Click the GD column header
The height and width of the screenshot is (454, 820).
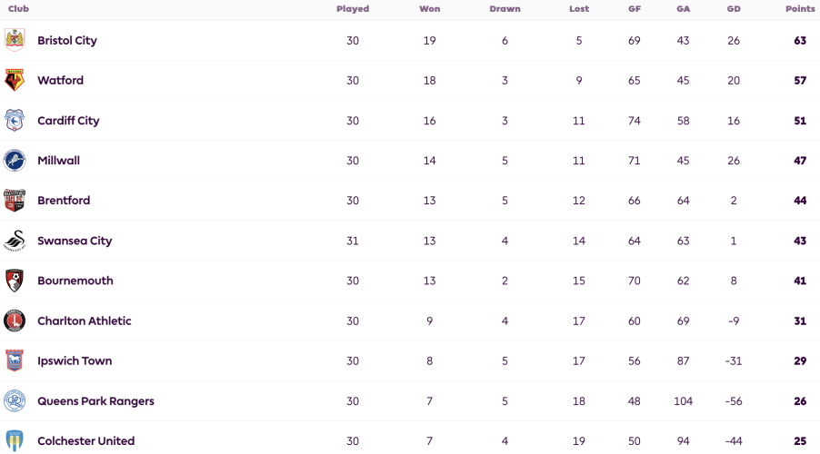(734, 9)
